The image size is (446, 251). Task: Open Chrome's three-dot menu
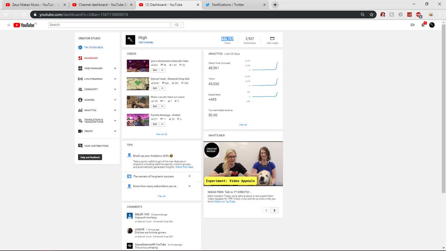(x=440, y=15)
